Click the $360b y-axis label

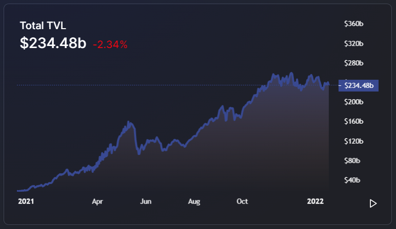point(353,24)
